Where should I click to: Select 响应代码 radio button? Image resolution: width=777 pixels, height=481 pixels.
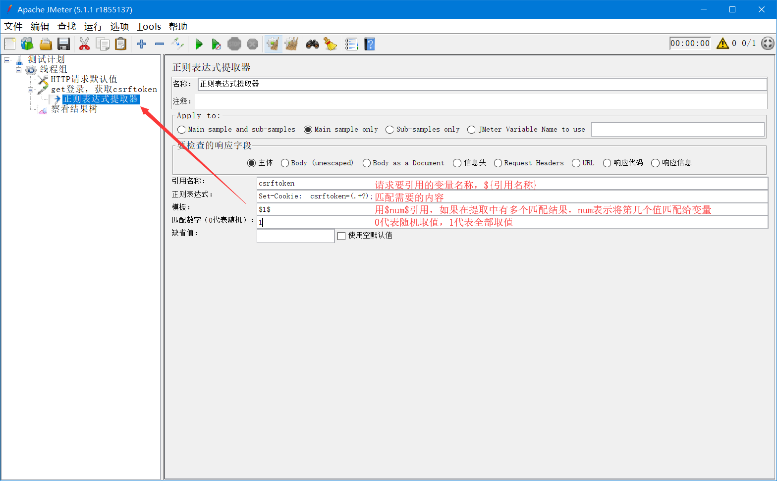pyautogui.click(x=623, y=163)
